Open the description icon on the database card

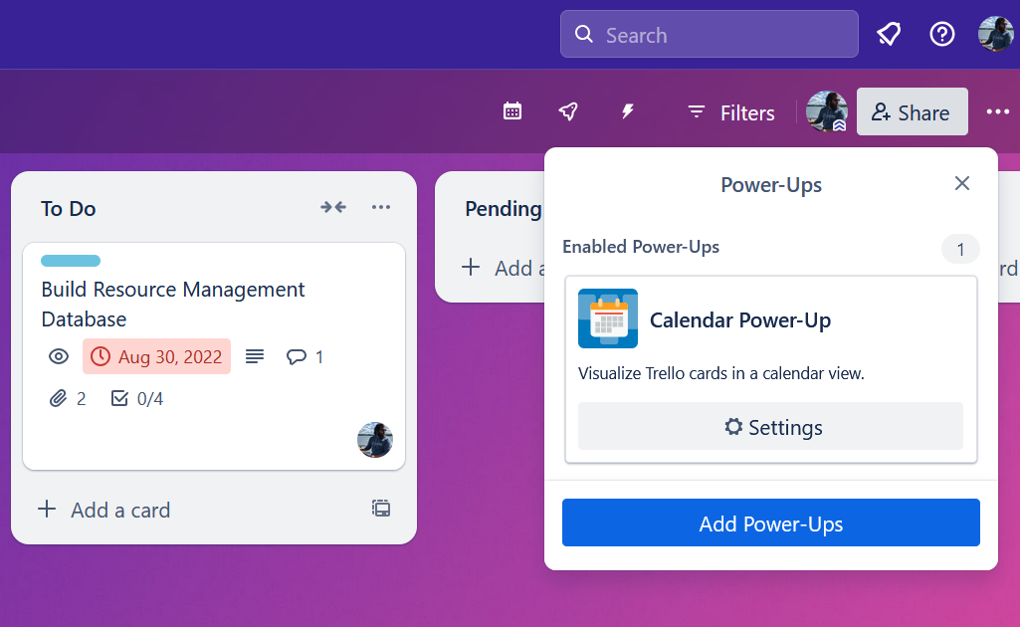point(254,356)
